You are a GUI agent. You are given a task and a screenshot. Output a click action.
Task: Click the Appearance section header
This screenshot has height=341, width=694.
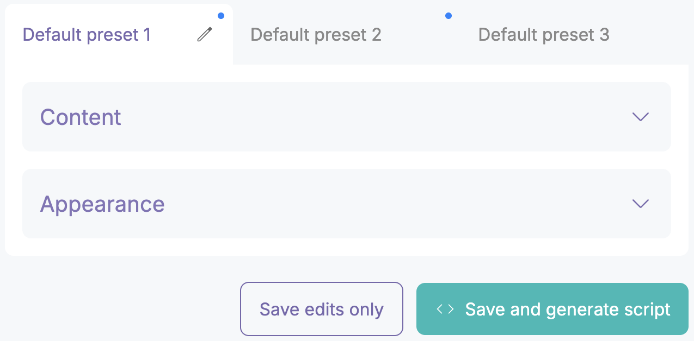click(x=102, y=204)
